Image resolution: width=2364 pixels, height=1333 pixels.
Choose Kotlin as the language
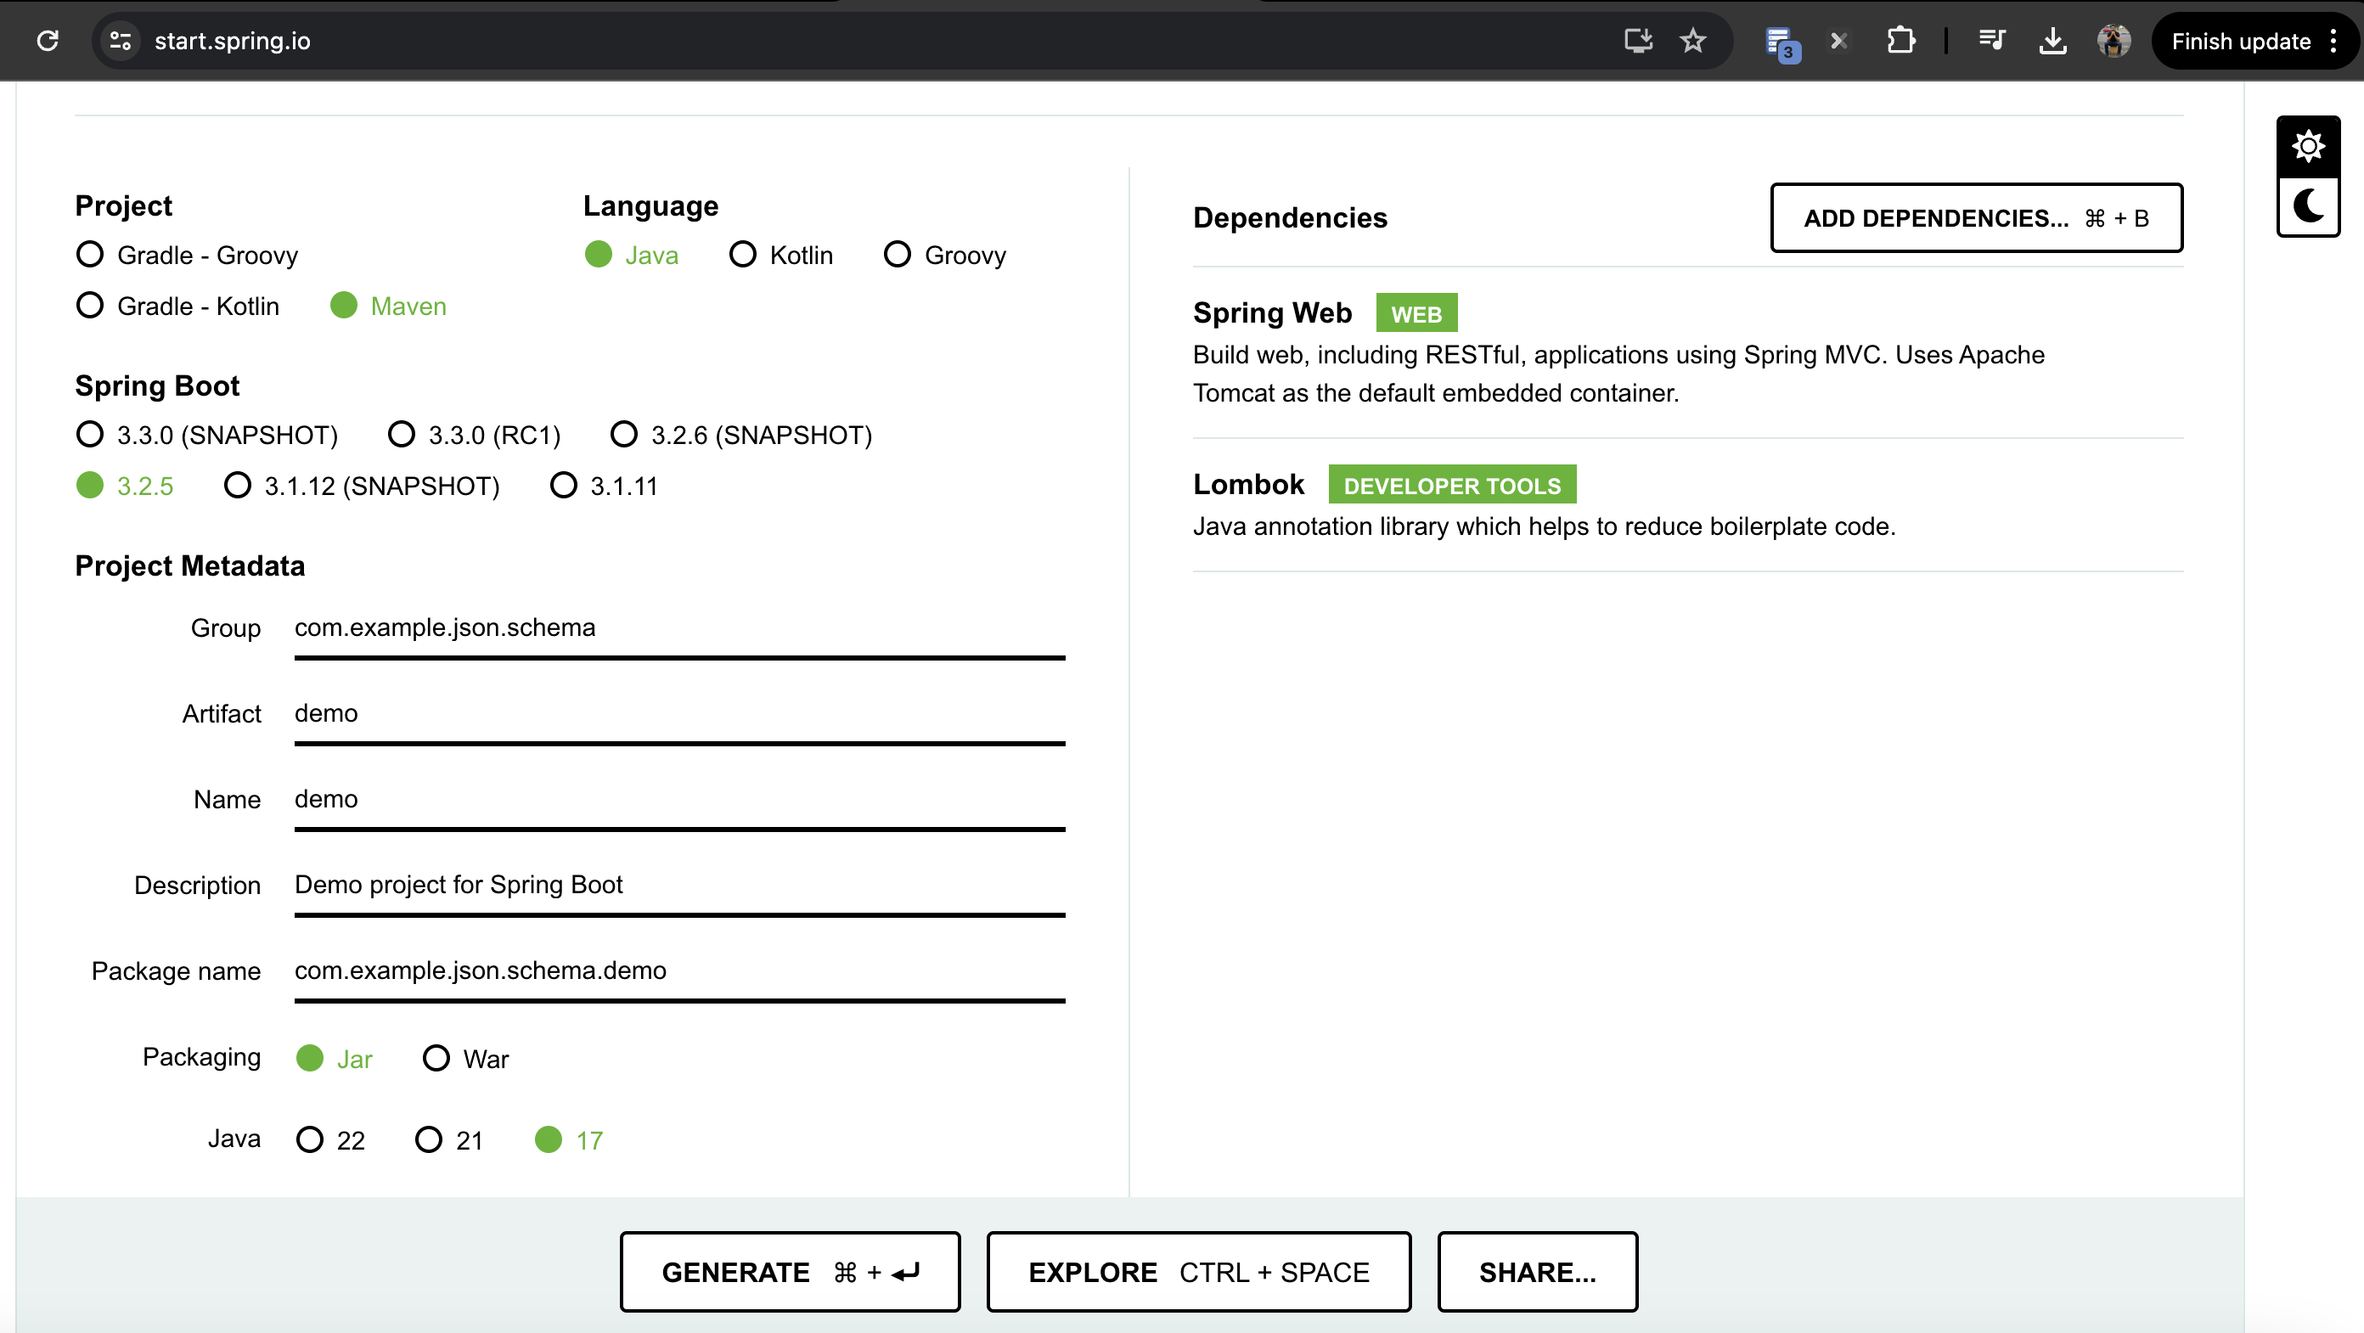pos(742,254)
